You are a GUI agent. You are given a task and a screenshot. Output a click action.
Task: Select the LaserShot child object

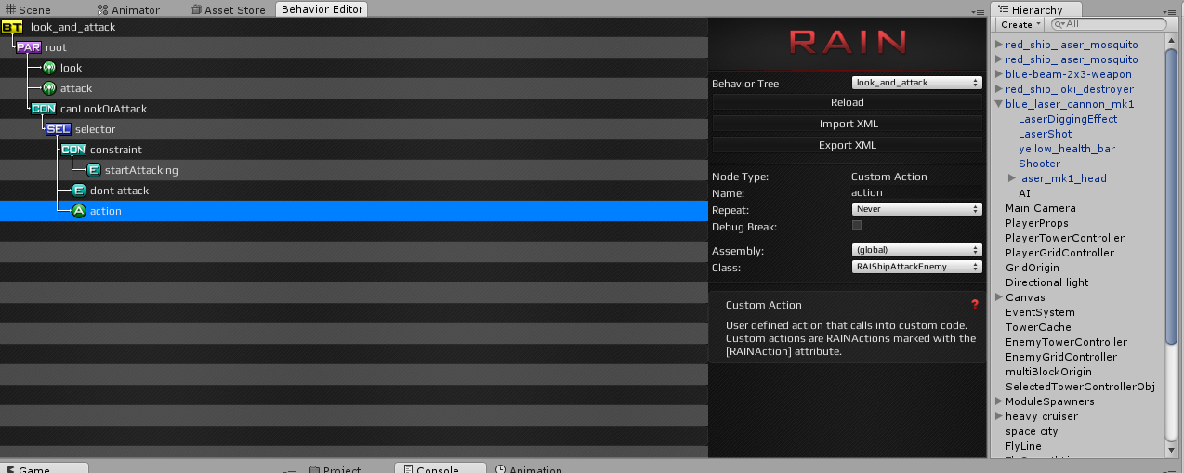click(1045, 134)
